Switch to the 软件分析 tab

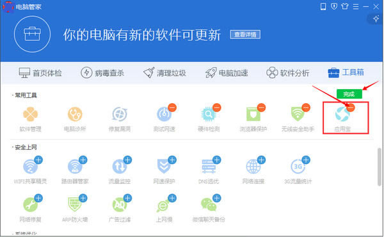[288, 73]
